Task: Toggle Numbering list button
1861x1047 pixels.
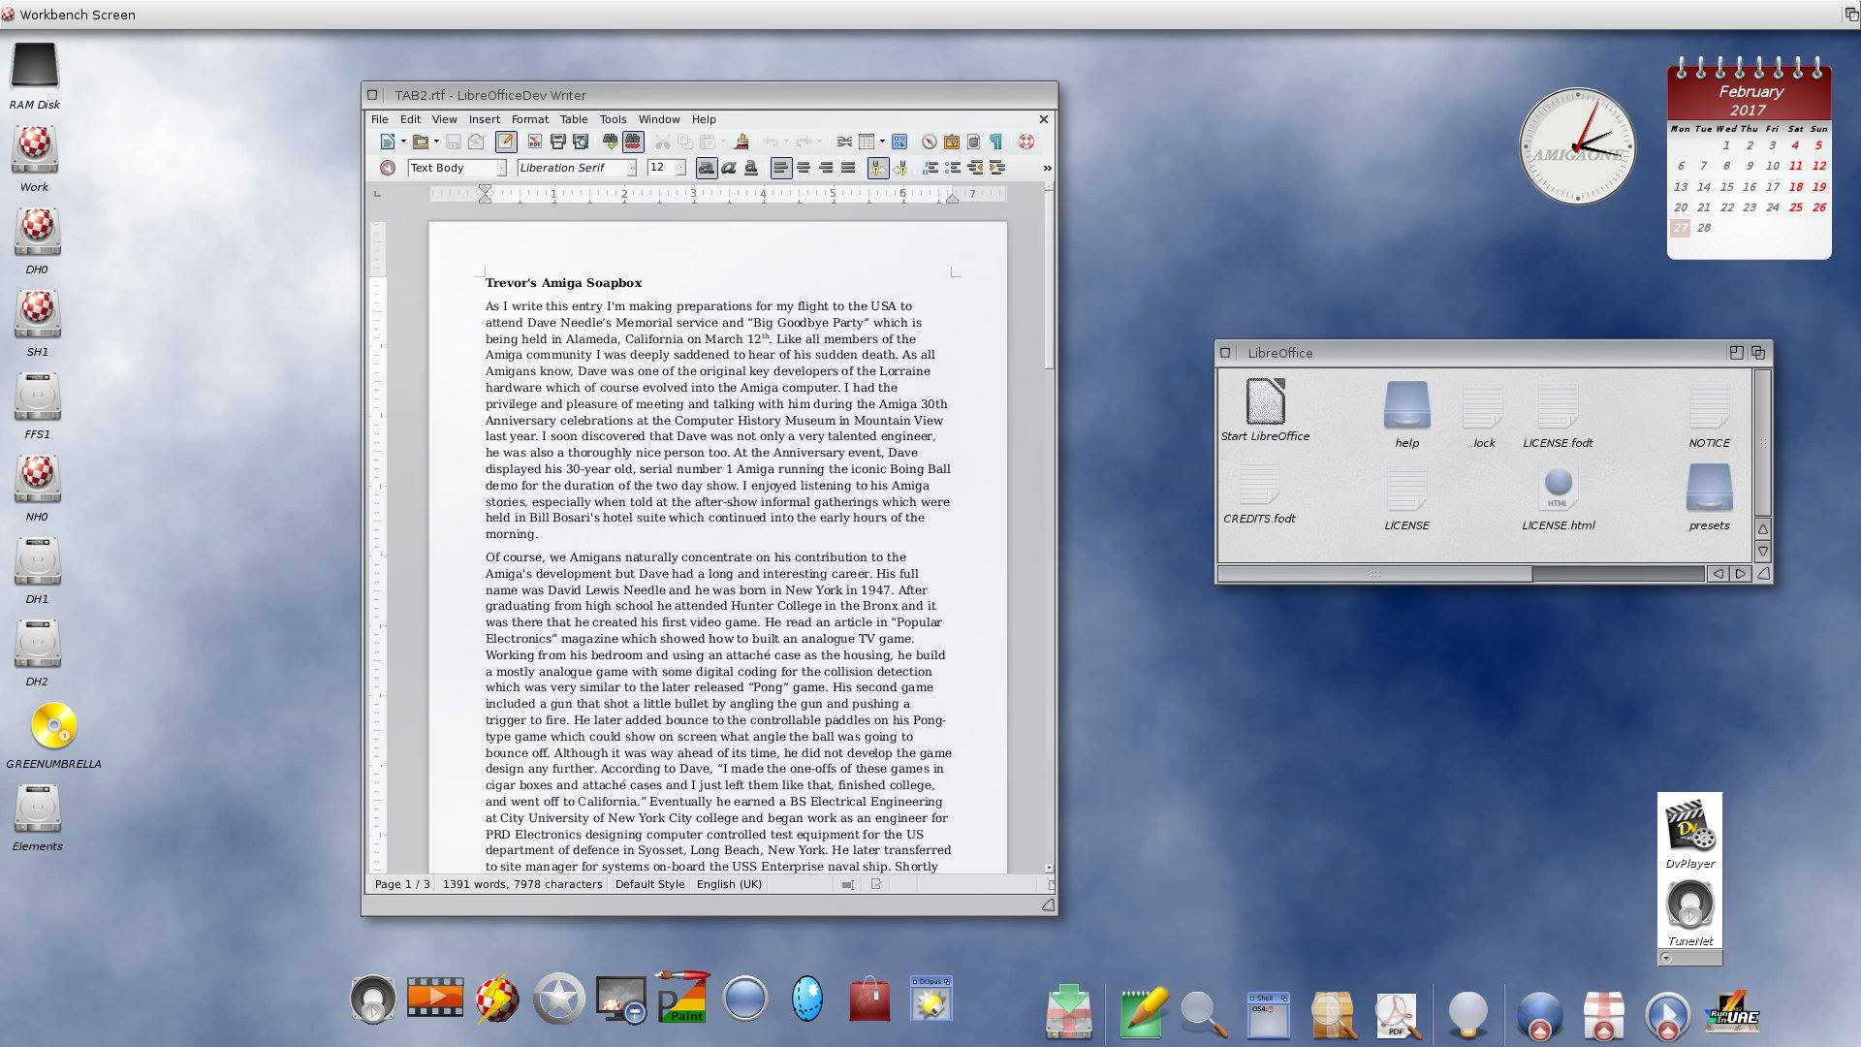Action: pyautogui.click(x=930, y=168)
